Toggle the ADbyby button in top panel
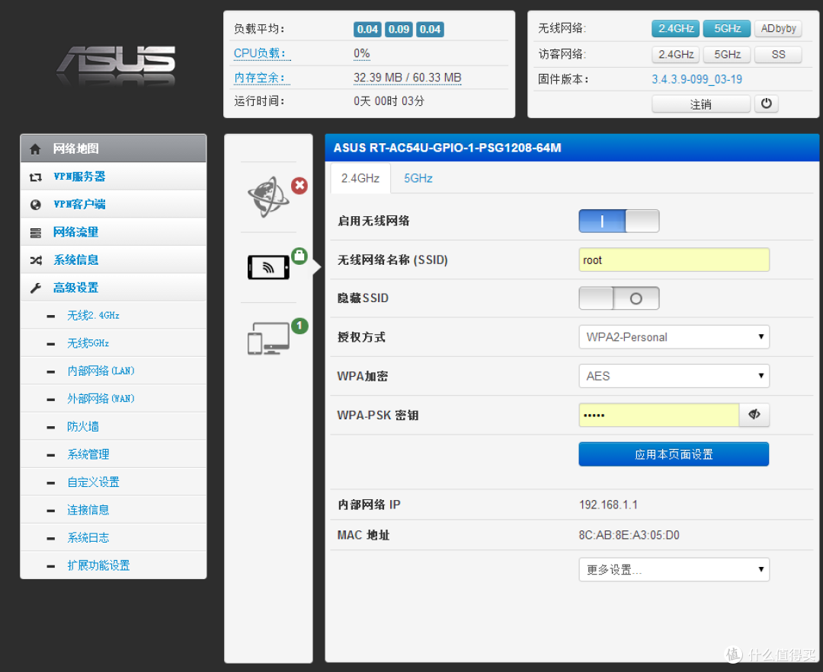This screenshot has width=823, height=672. (778, 29)
